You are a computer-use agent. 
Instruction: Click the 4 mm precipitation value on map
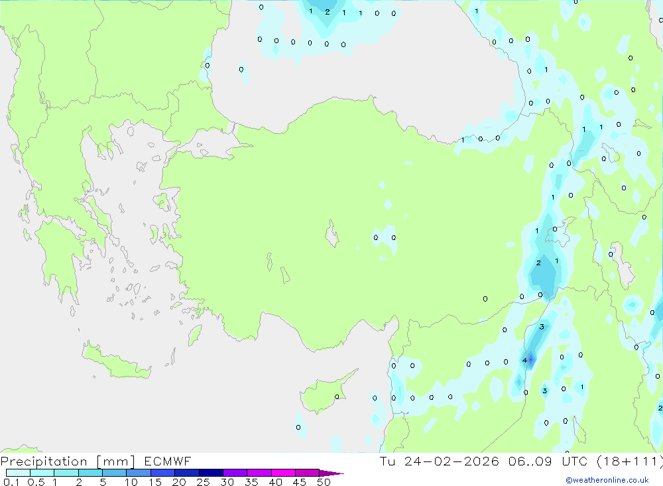click(x=524, y=361)
